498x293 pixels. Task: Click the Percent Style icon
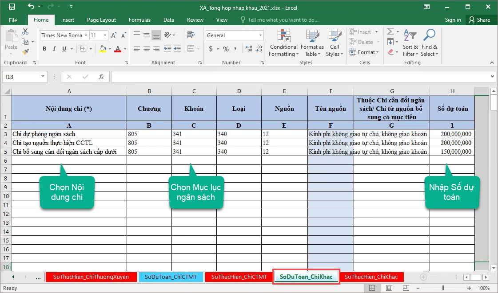pyautogui.click(x=226, y=49)
